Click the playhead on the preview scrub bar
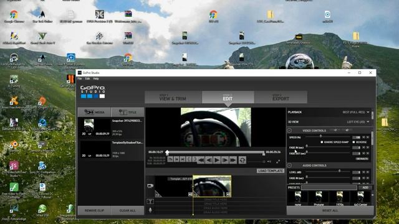 click(167, 152)
